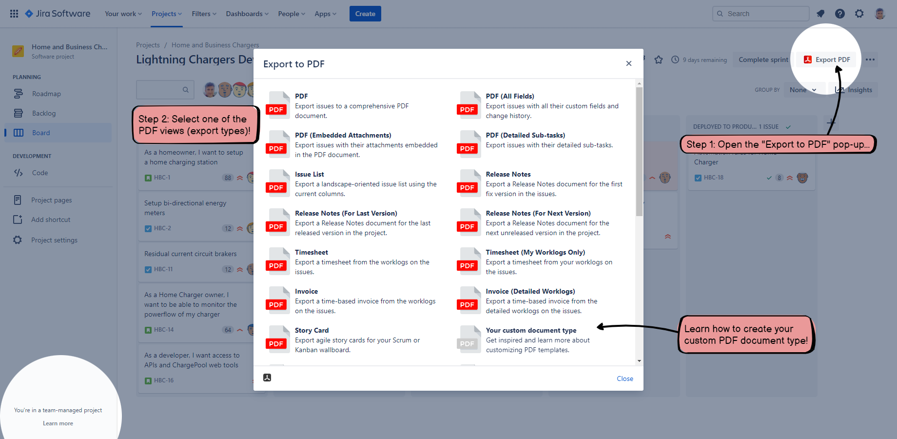Open issue HBC-1 card key

tap(162, 178)
